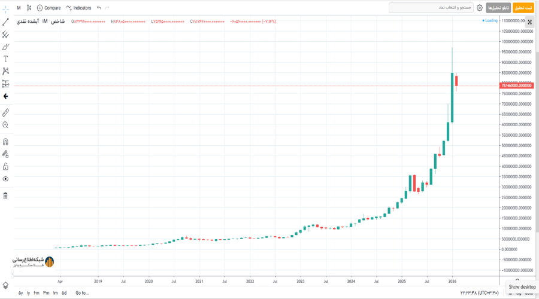Select the zoom in magnifier tool
539x299 pixels.
[5, 125]
